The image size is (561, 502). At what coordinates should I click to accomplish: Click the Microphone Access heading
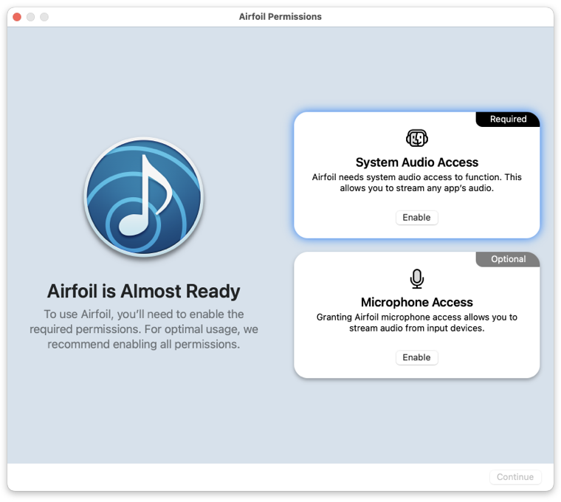(x=417, y=303)
